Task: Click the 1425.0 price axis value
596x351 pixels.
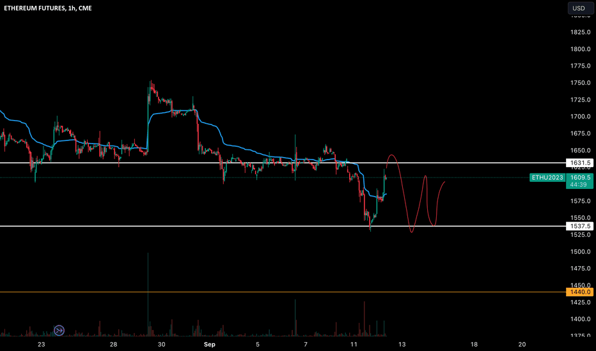Action: [581, 302]
